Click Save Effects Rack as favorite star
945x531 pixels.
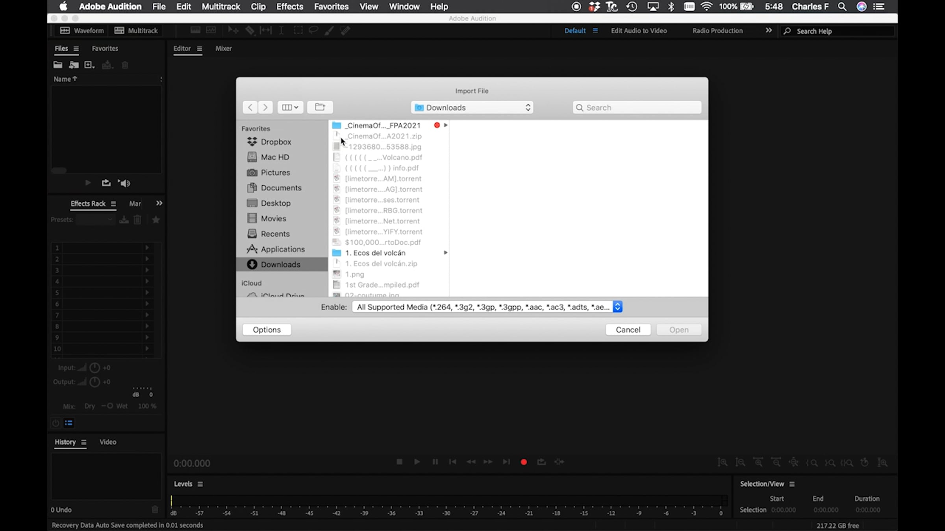(156, 220)
